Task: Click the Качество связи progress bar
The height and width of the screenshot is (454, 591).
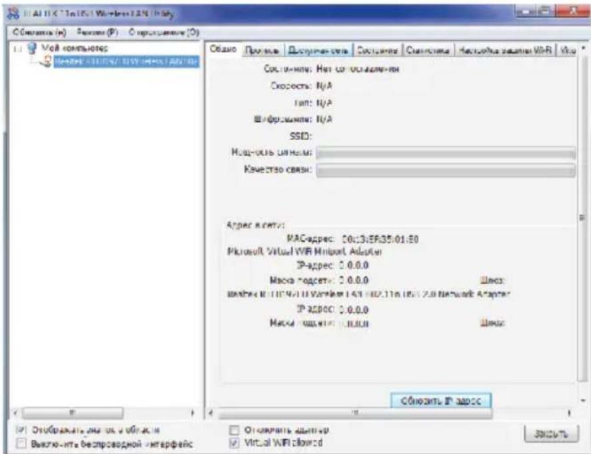Action: pyautogui.click(x=446, y=170)
